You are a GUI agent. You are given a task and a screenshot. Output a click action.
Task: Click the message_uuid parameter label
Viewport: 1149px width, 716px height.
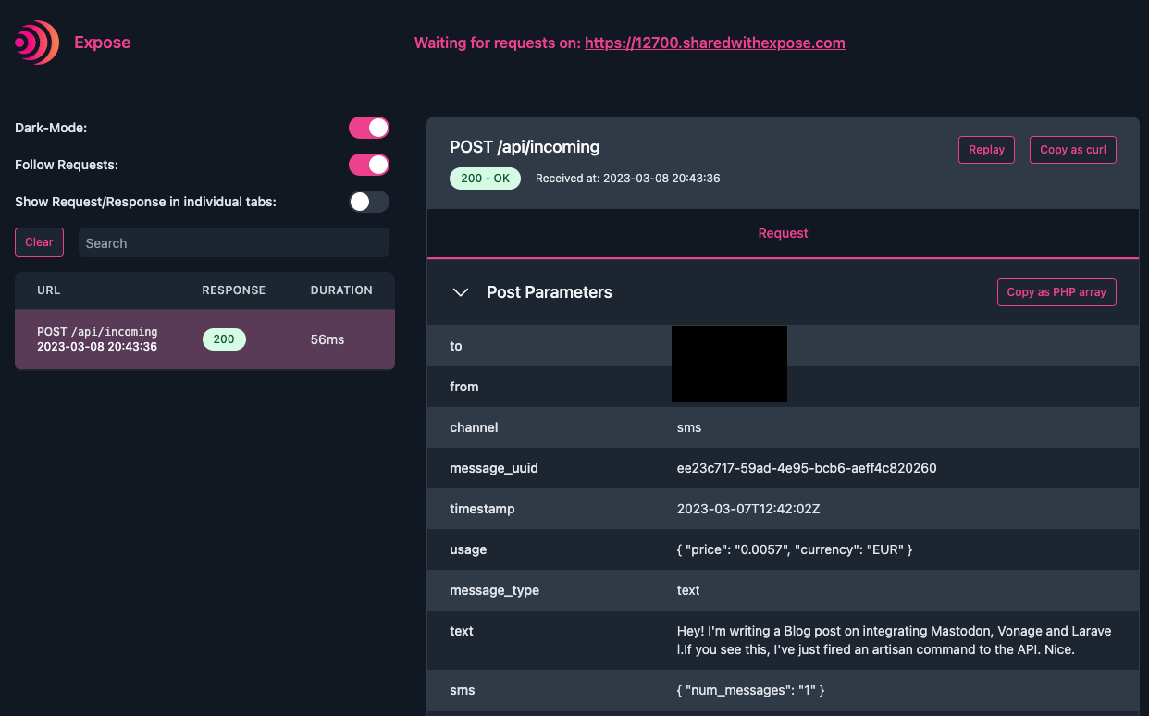coord(494,468)
